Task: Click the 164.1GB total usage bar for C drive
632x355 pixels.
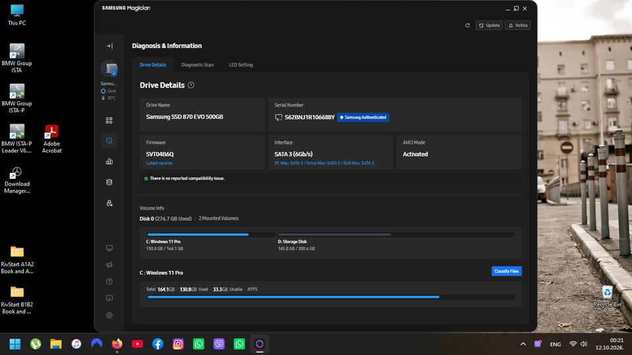Action: point(331,297)
